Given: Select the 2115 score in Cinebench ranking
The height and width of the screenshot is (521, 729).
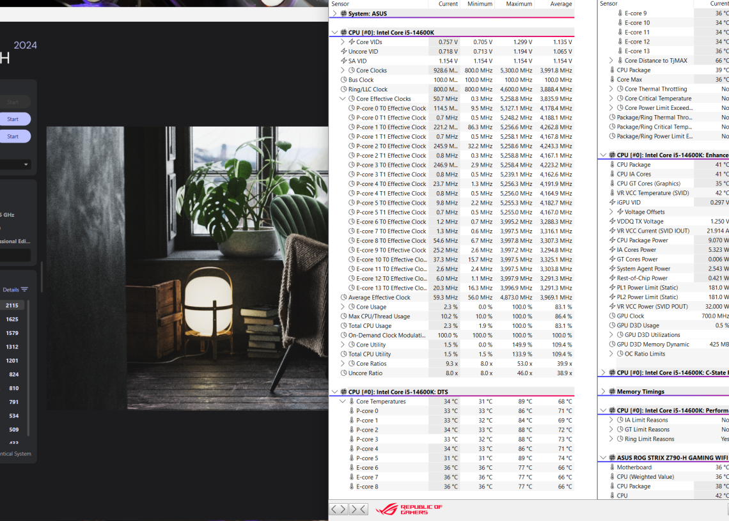Looking at the screenshot, I should pyautogui.click(x=12, y=306).
